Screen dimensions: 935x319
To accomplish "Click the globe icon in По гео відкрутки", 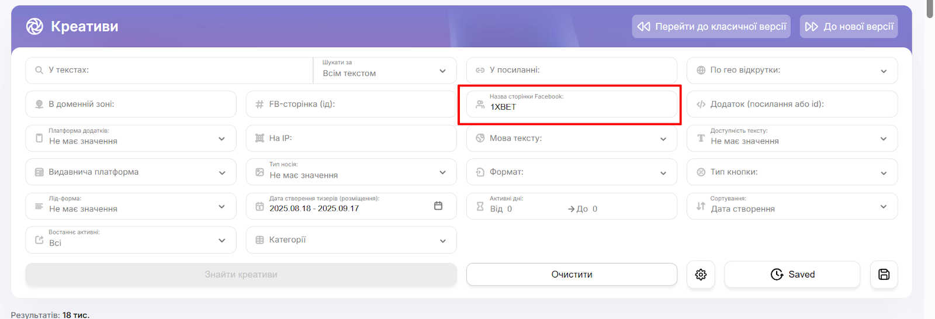I will pyautogui.click(x=701, y=70).
